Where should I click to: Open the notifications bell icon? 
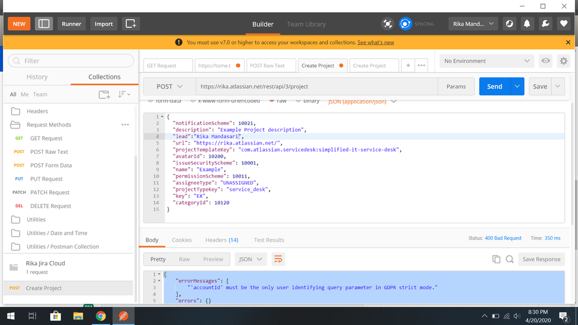click(x=527, y=24)
